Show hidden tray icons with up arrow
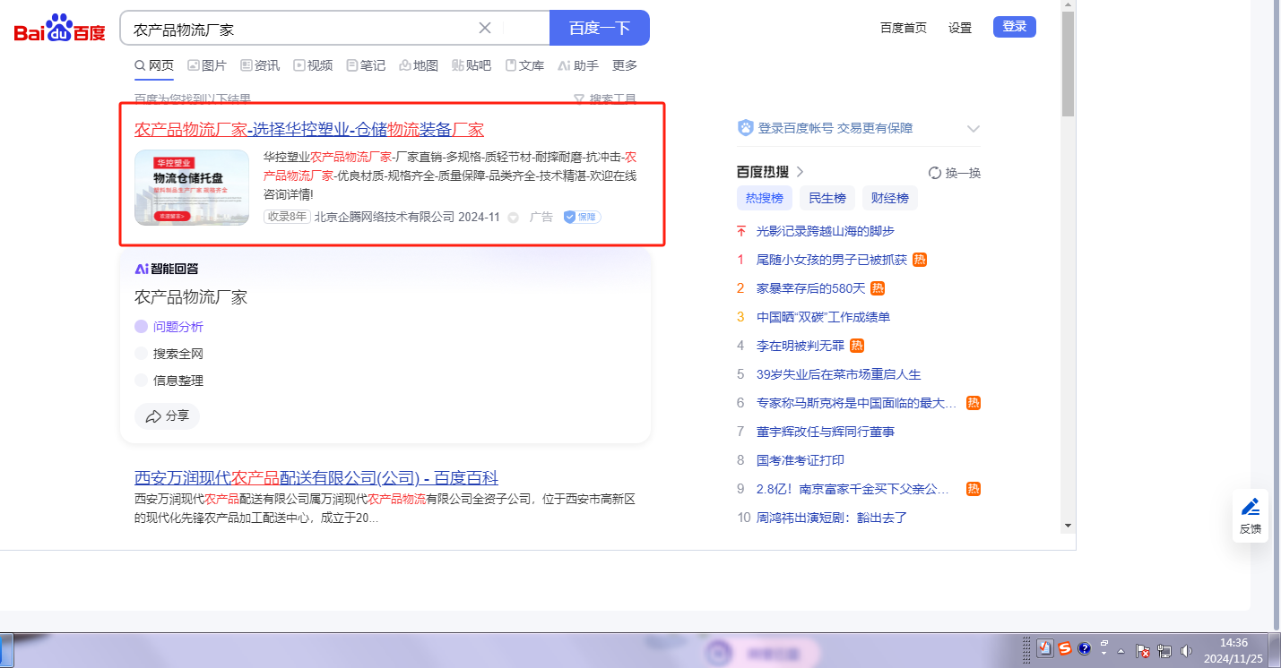1281x668 pixels. (x=1121, y=650)
